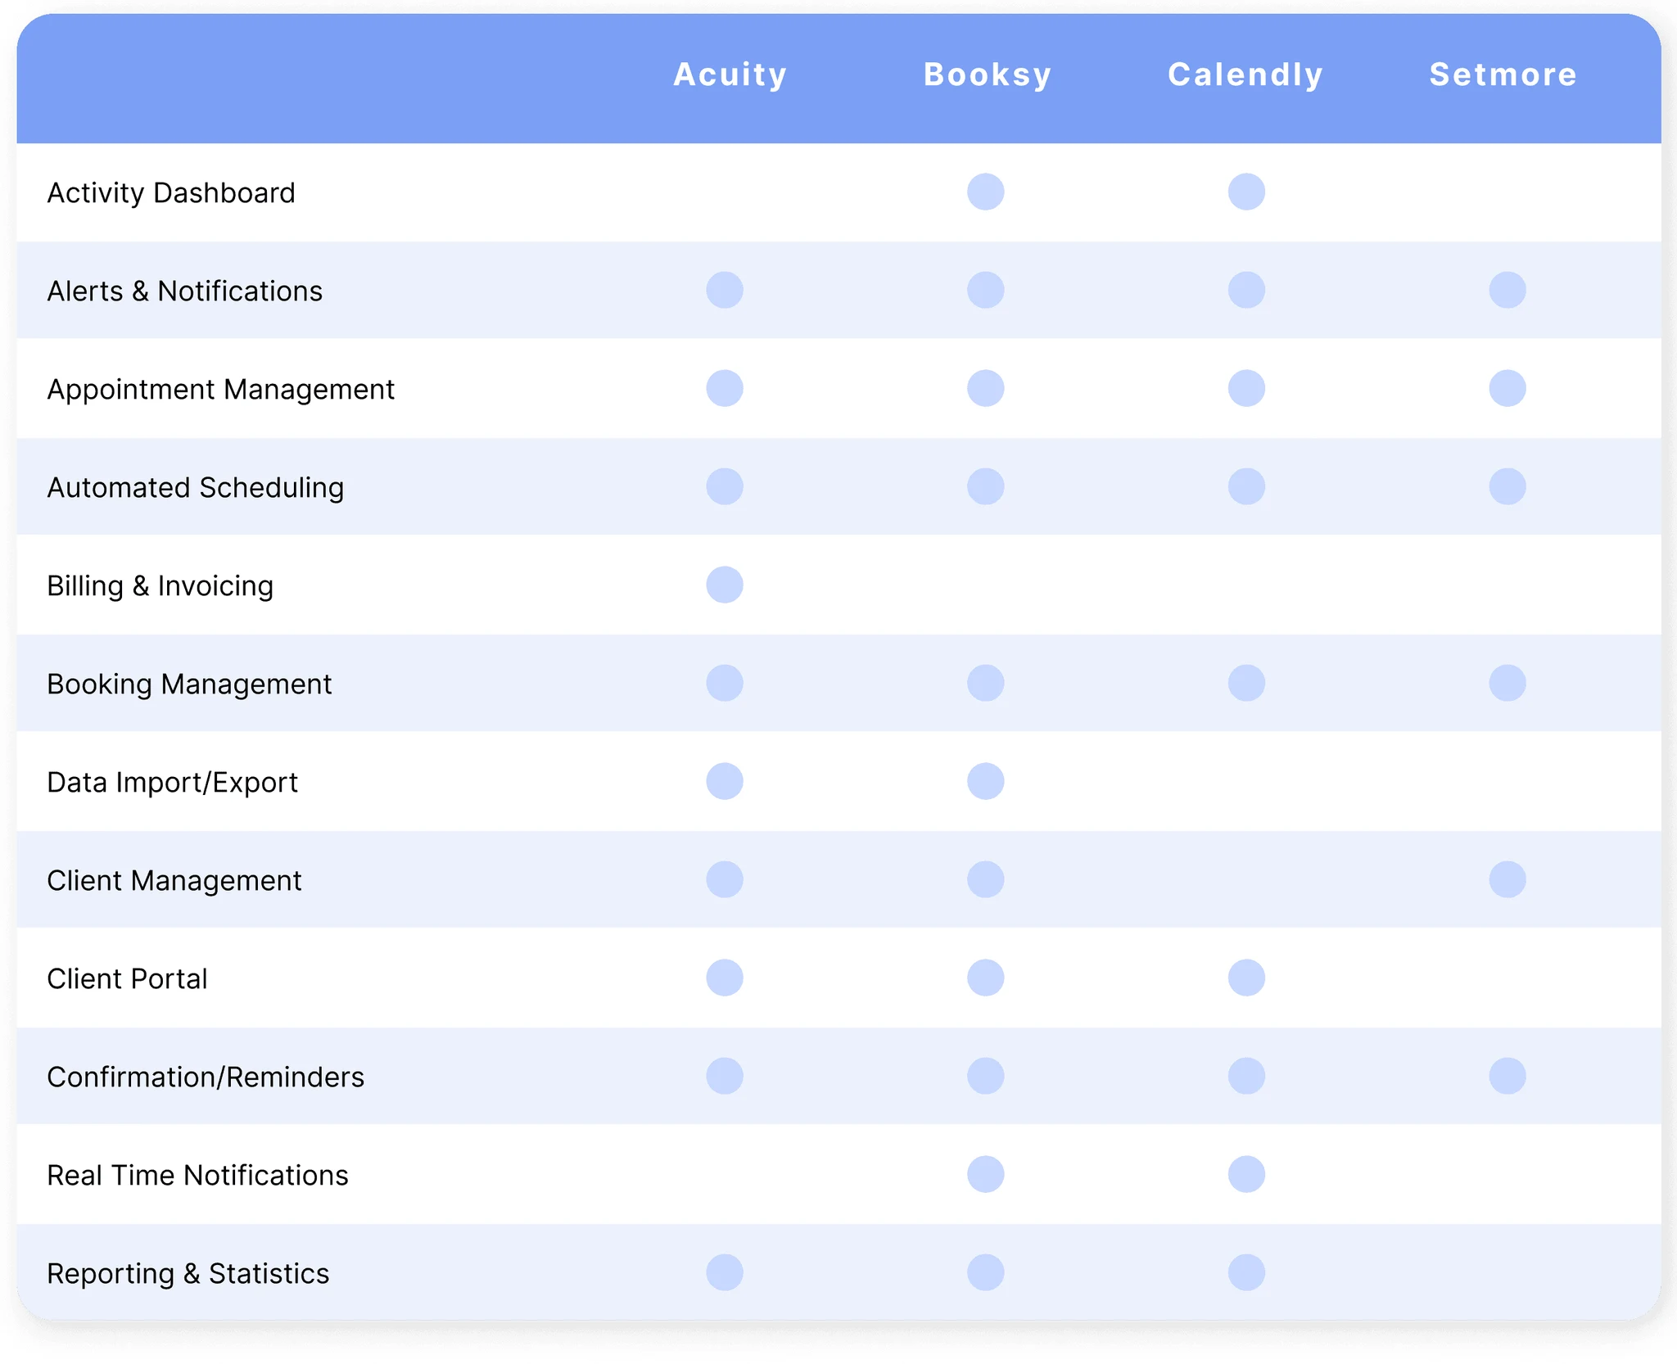
Task: Select the Confirmation/Reminders row label
Action: click(x=206, y=1077)
